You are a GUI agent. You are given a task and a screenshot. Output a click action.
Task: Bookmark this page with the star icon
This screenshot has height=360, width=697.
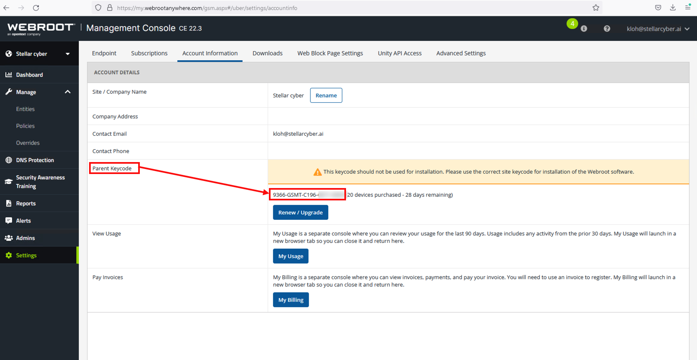[x=596, y=8]
